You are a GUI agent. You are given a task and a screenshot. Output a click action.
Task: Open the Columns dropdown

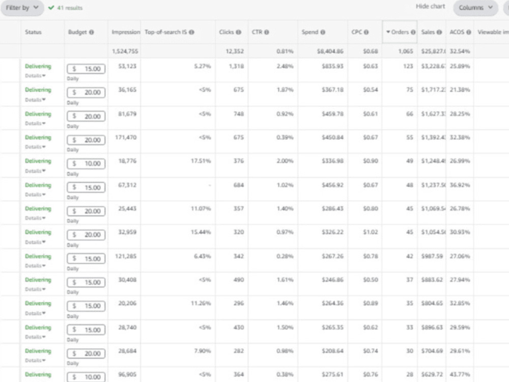pyautogui.click(x=475, y=8)
